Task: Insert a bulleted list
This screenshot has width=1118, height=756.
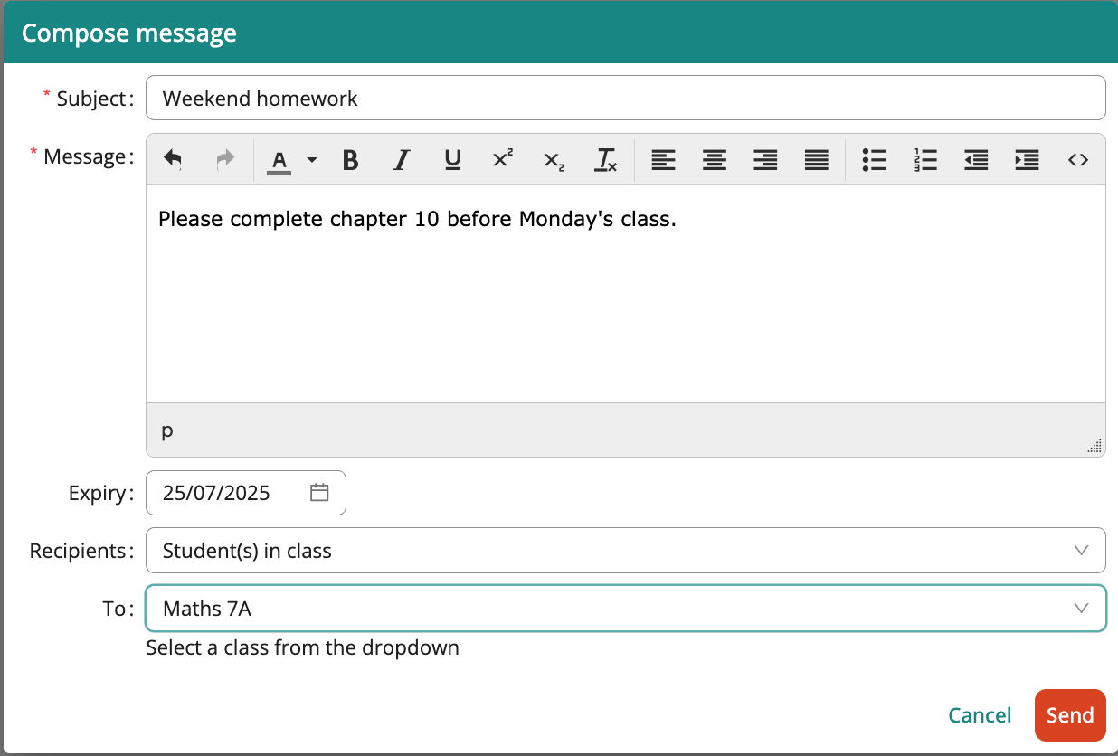Action: pos(875,159)
